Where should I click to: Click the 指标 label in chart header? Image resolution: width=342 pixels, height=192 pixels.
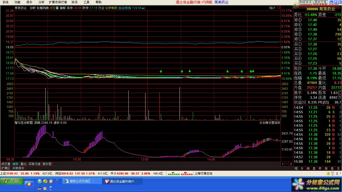(63, 8)
